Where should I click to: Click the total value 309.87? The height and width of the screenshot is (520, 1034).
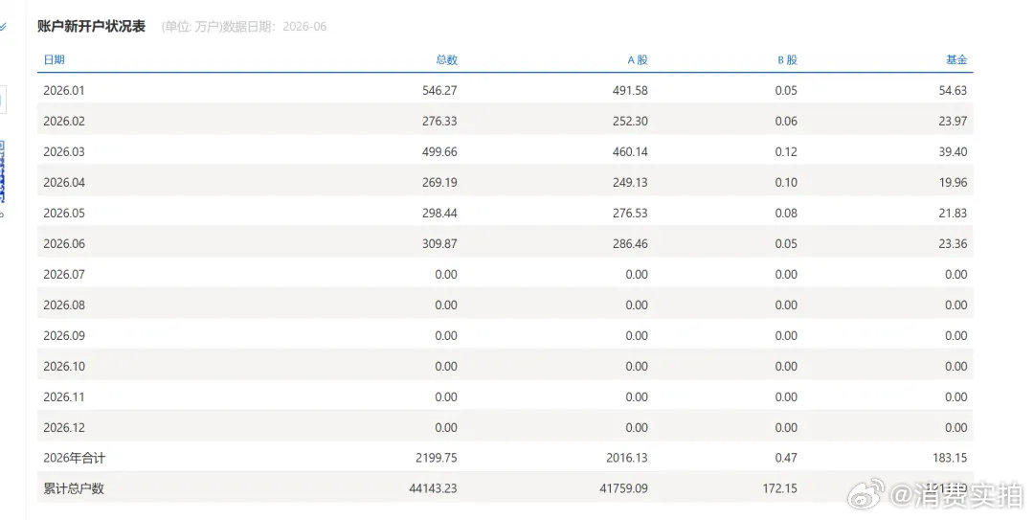439,243
